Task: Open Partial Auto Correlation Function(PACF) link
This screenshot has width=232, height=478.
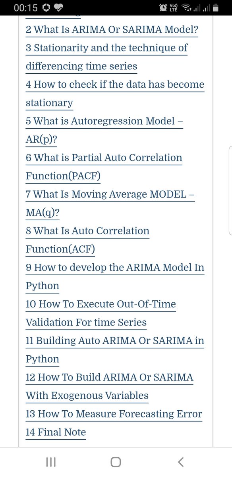Action: (x=104, y=167)
